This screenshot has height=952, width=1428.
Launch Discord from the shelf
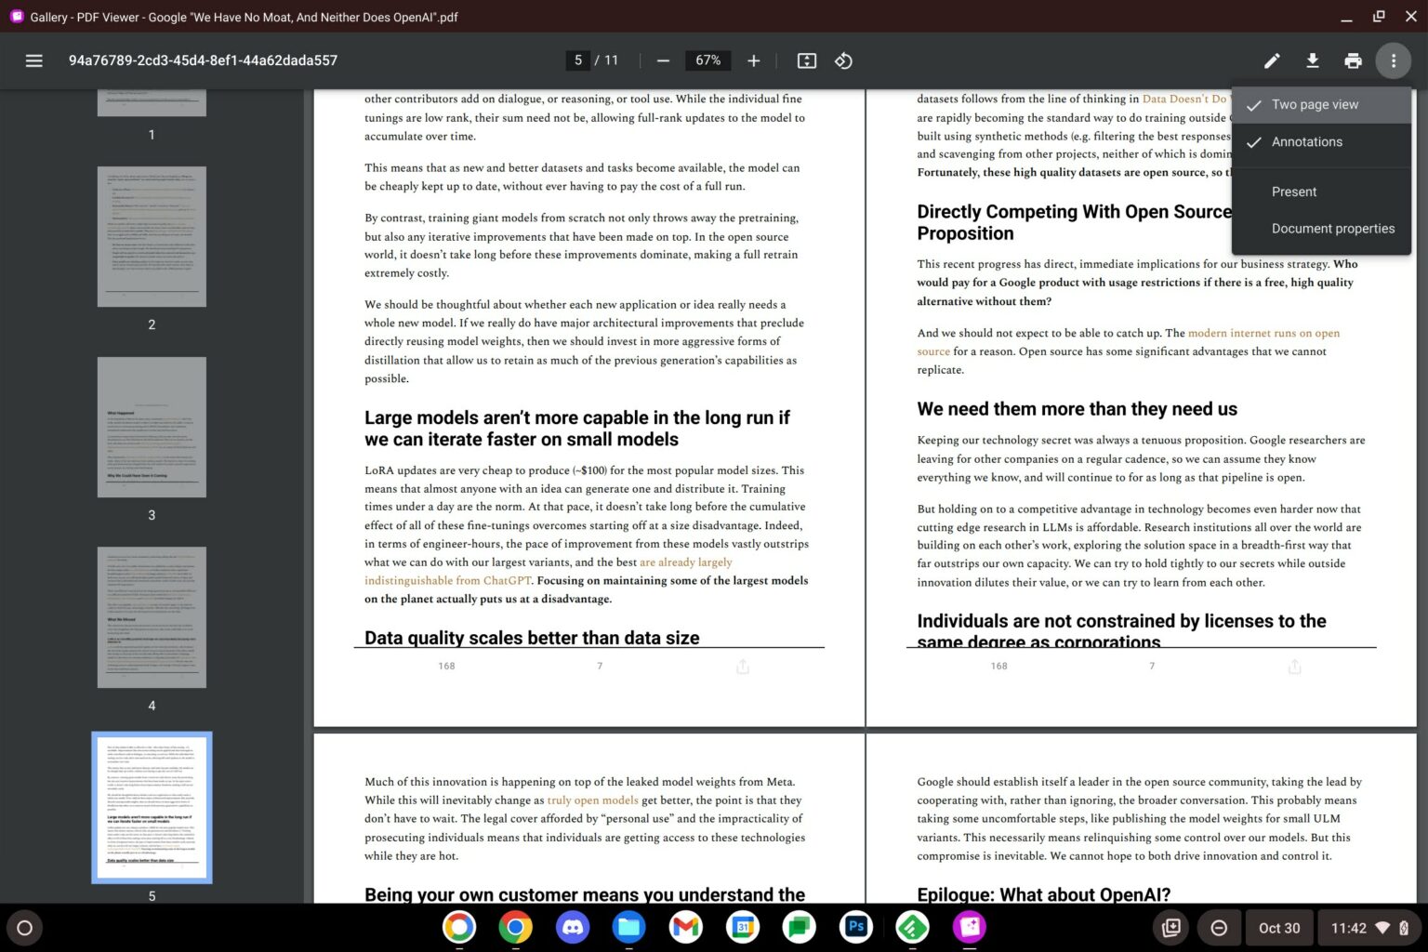pyautogui.click(x=572, y=927)
